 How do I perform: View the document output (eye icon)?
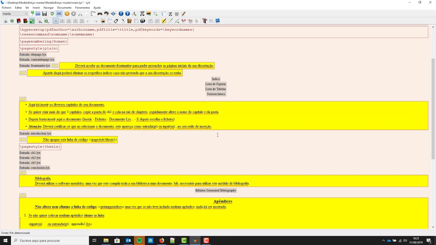tap(5, 21)
